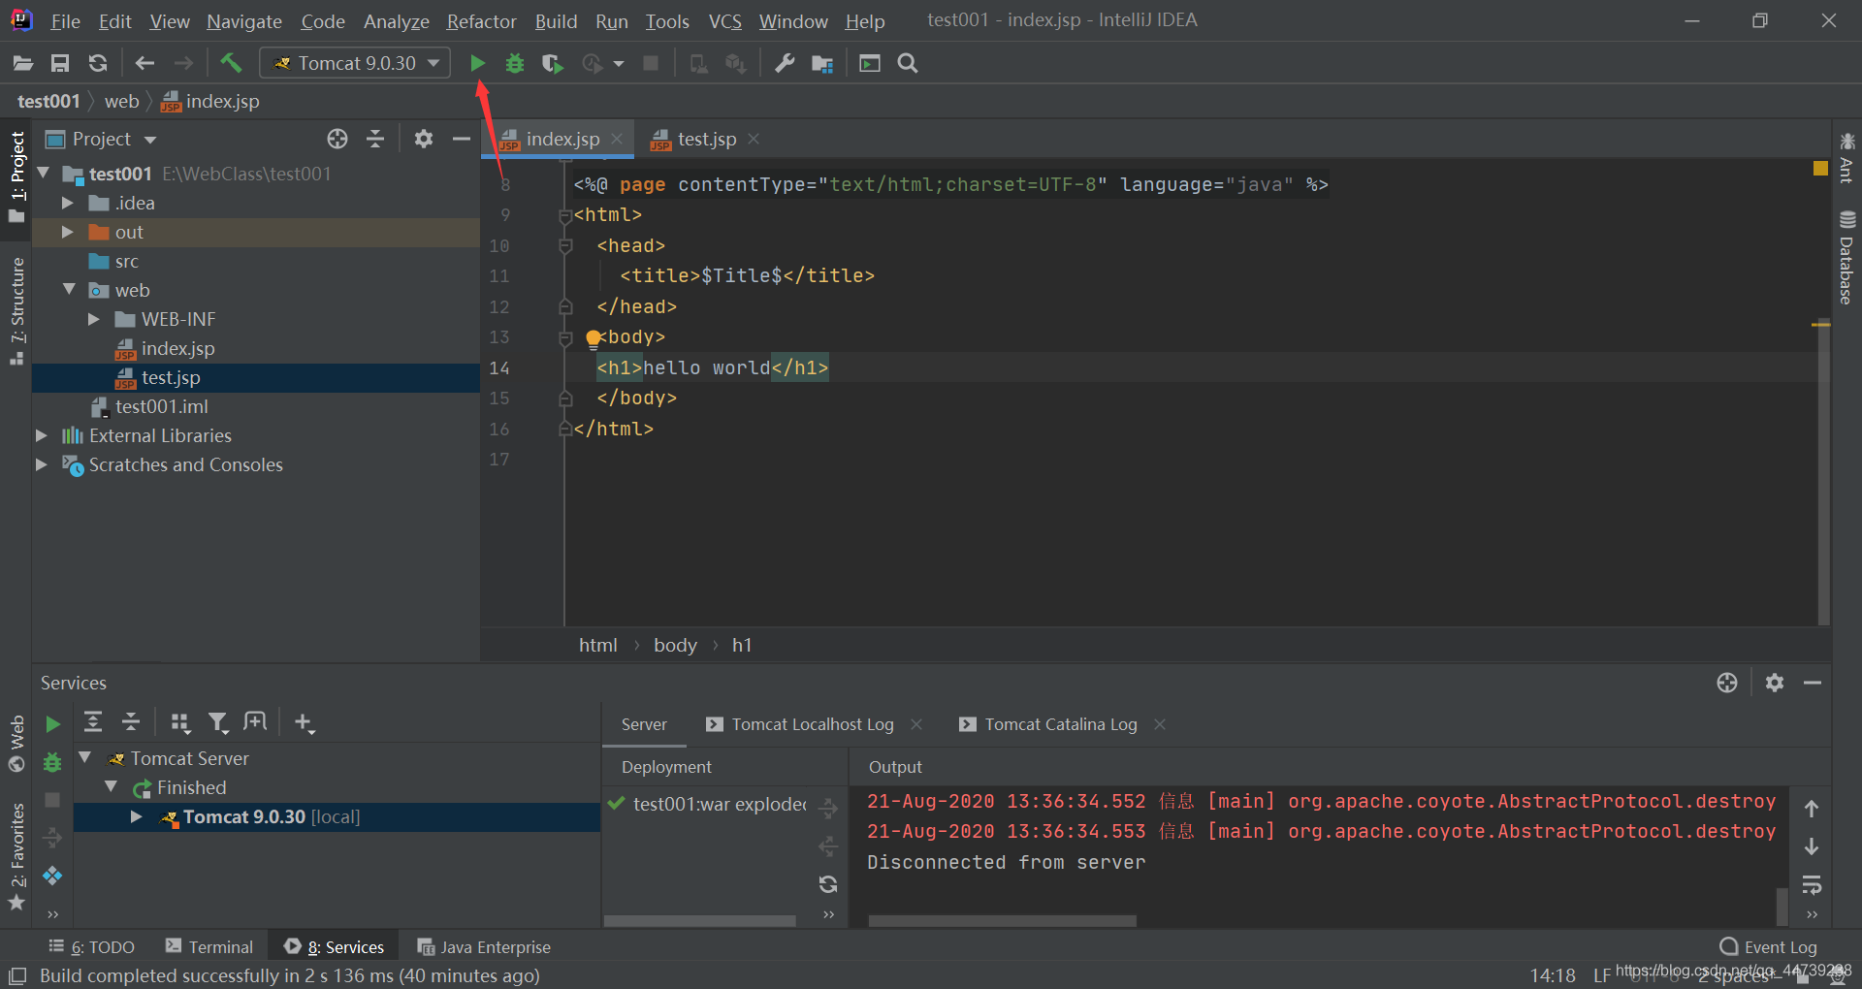
Task: Synchronize files with the refresh icon
Action: coord(97,63)
